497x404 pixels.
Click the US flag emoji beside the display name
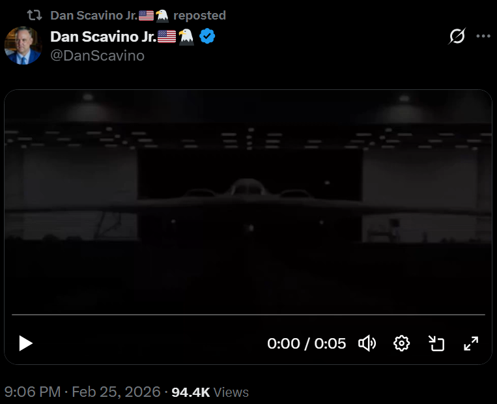click(167, 36)
